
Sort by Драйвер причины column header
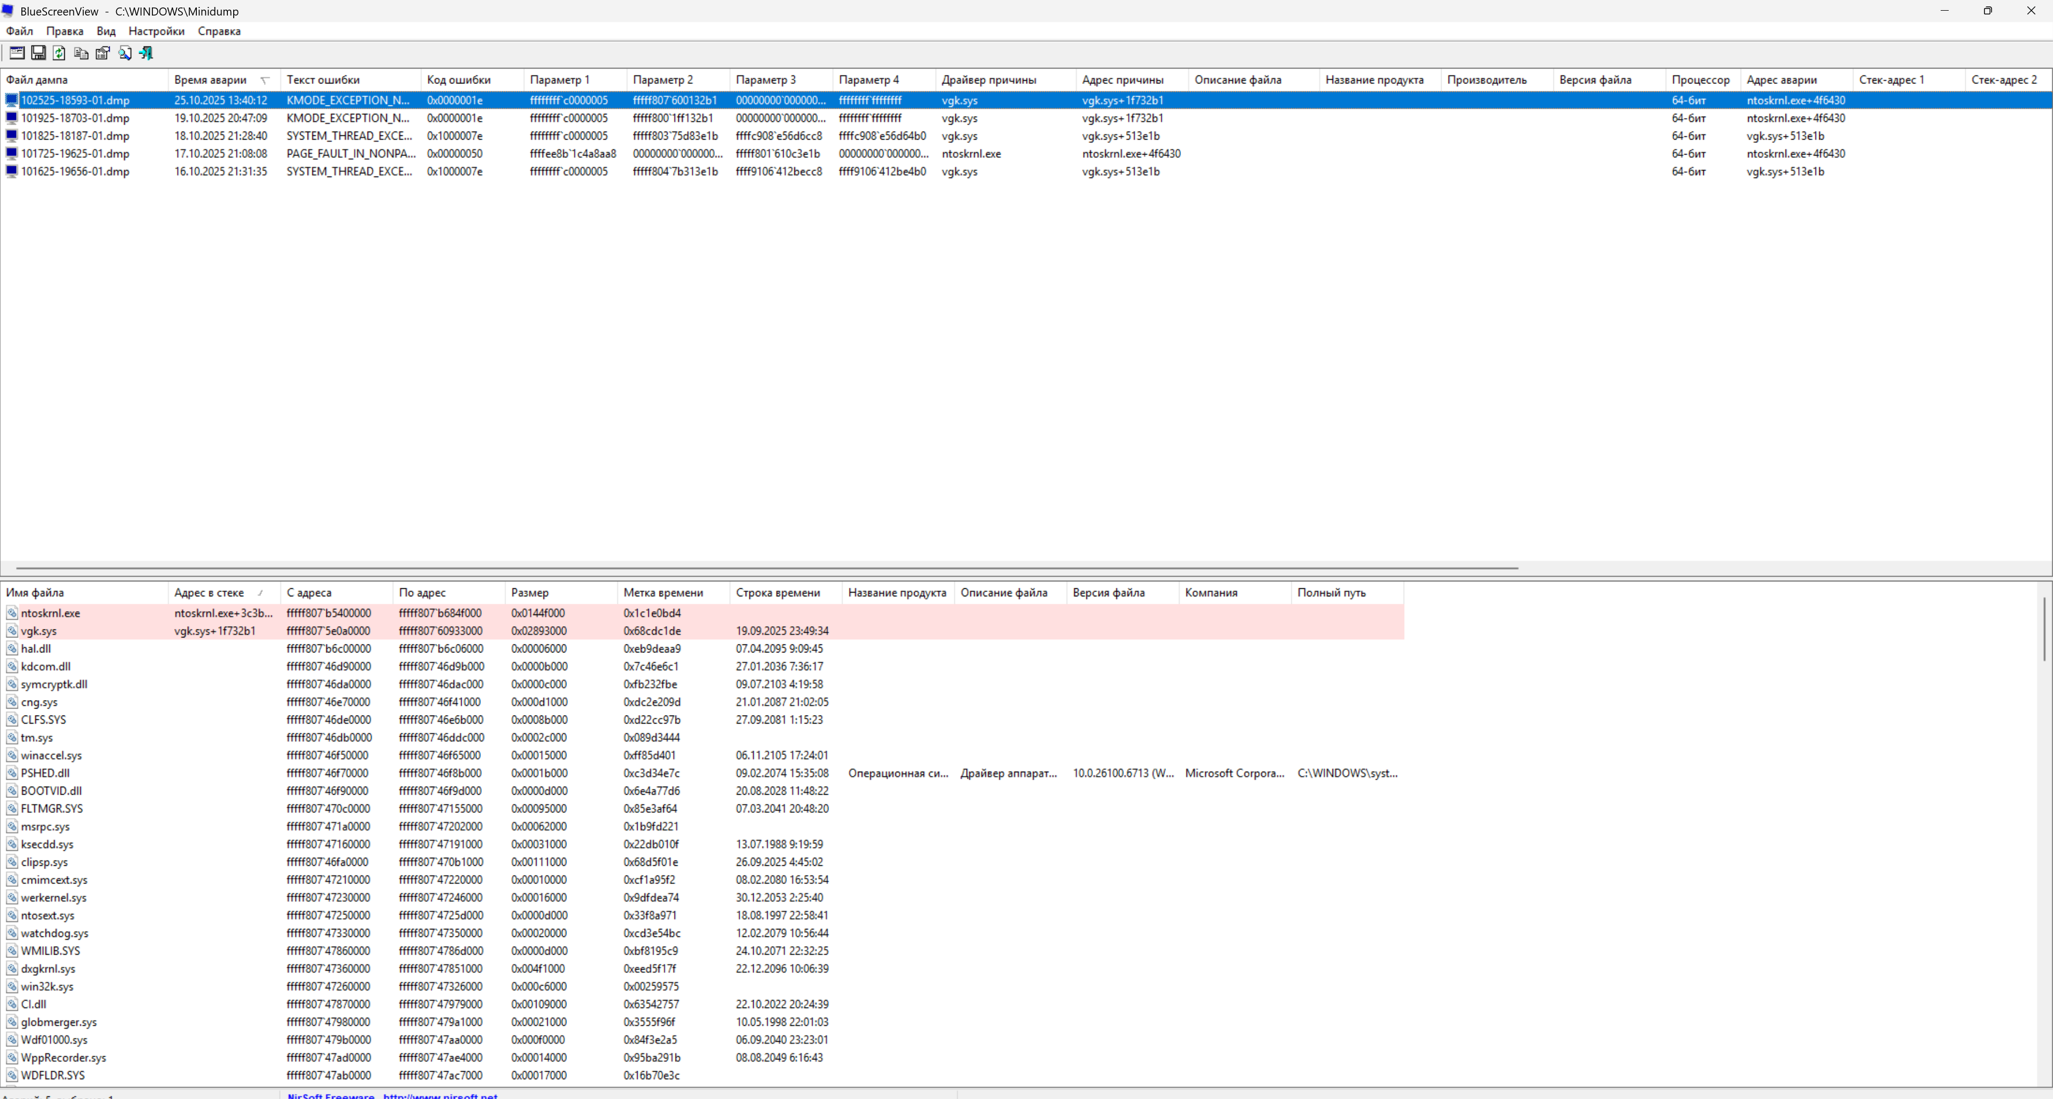[1006, 80]
